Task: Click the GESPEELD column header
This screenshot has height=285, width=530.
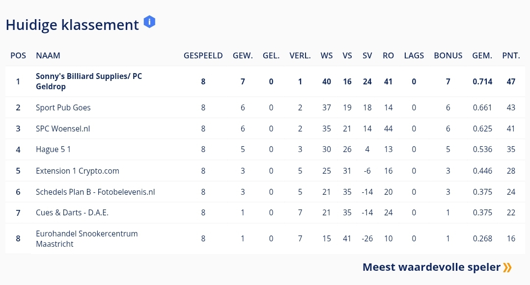Action: [203, 55]
